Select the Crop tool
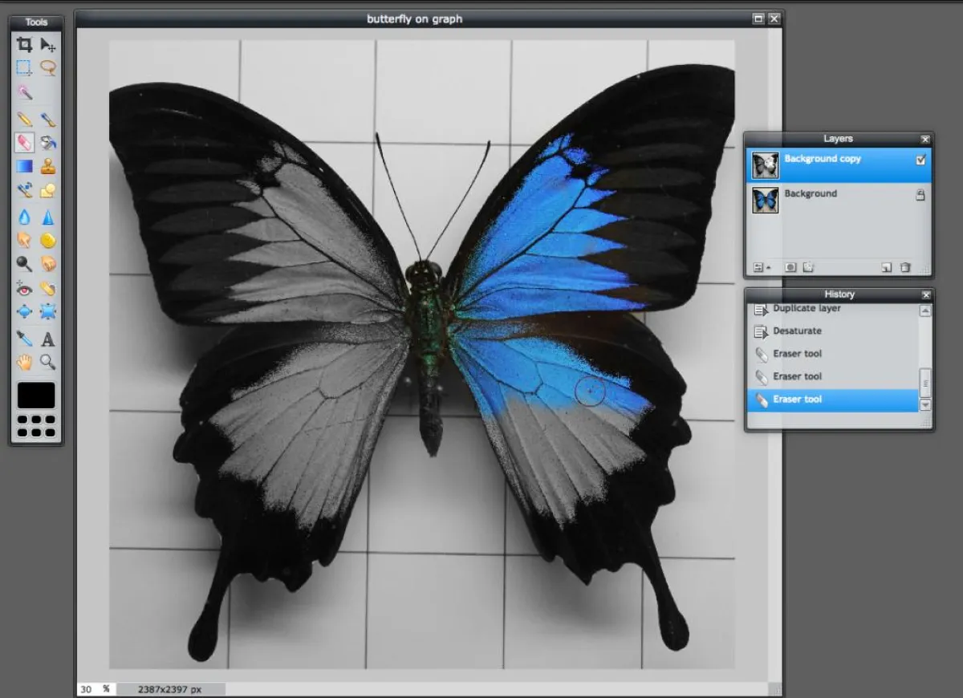 25,45
